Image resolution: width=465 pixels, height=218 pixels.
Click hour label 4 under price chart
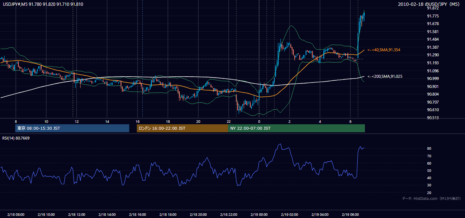pos(320,121)
